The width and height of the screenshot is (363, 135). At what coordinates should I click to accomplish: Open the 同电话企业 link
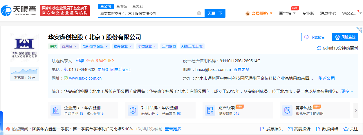(120, 70)
